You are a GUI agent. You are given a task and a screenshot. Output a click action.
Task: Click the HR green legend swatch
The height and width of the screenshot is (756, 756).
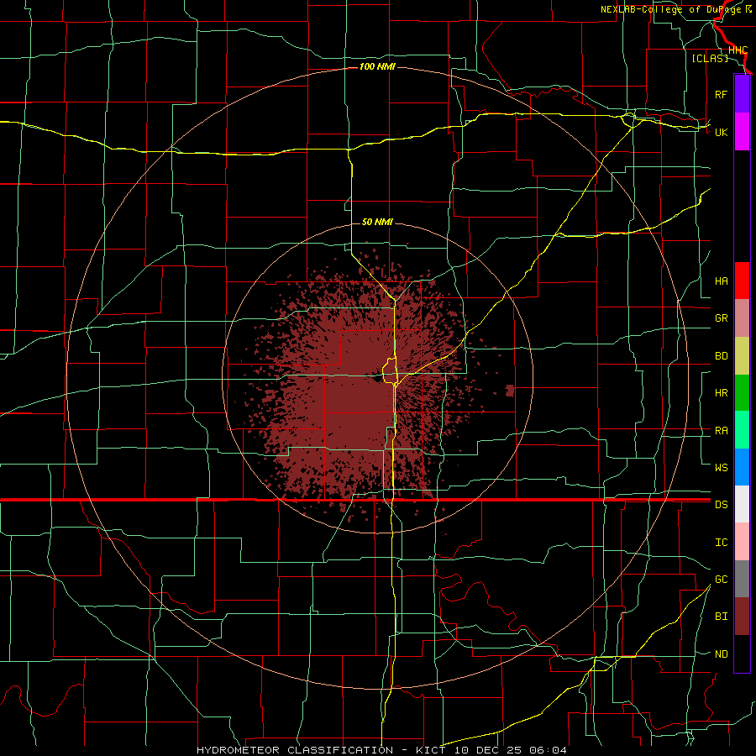coord(742,393)
